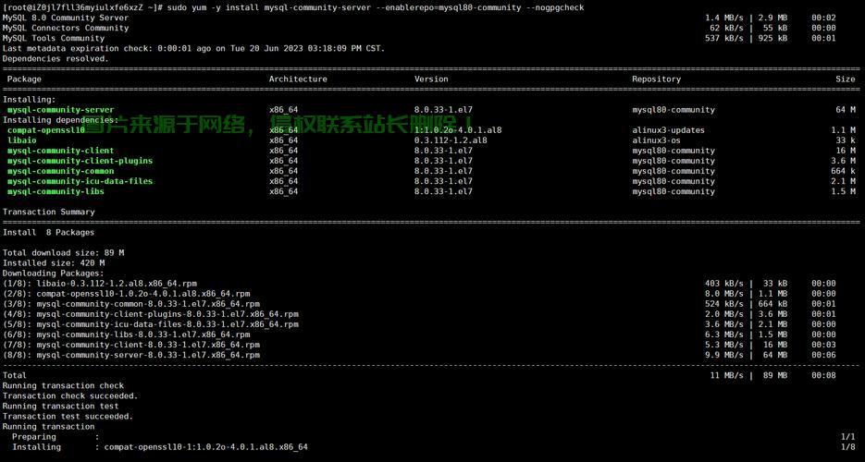Click the 'Last metadata expiration check' line
This screenshot has height=462, width=865.
point(193,48)
